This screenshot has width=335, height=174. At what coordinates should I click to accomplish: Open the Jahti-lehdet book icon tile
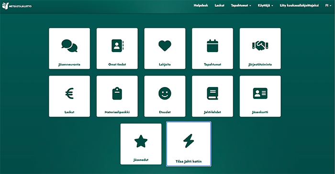(212, 96)
